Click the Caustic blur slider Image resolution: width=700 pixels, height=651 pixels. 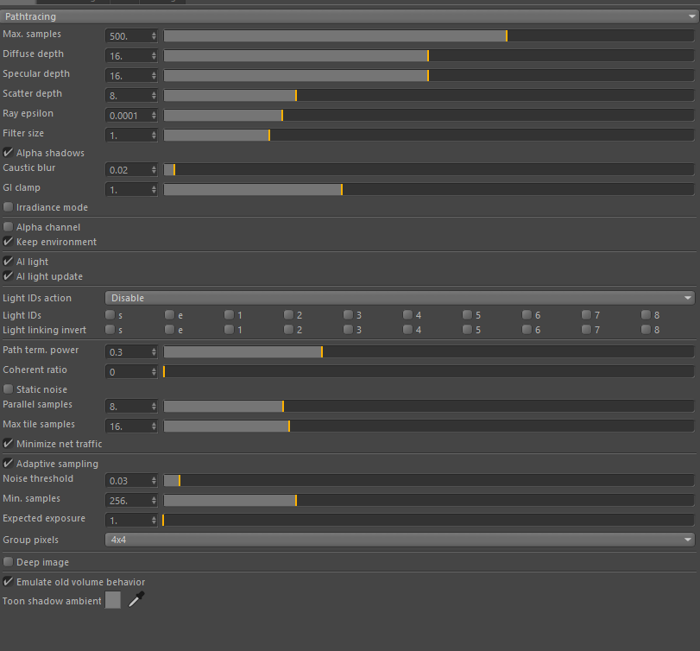click(429, 169)
